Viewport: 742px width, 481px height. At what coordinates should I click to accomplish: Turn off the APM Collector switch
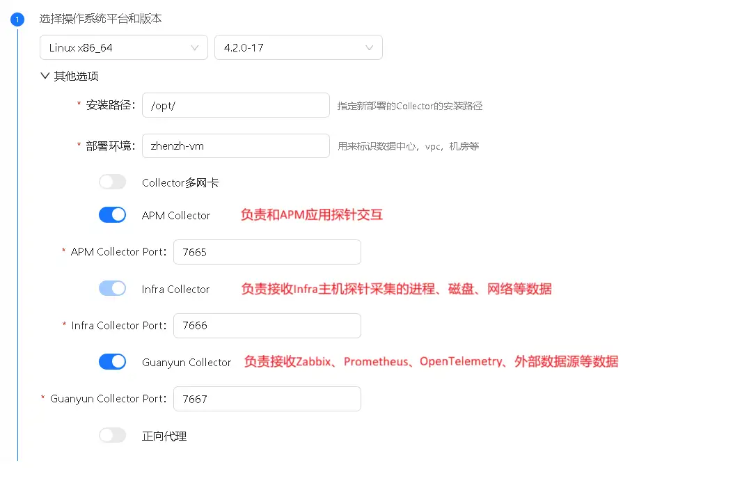(x=113, y=215)
